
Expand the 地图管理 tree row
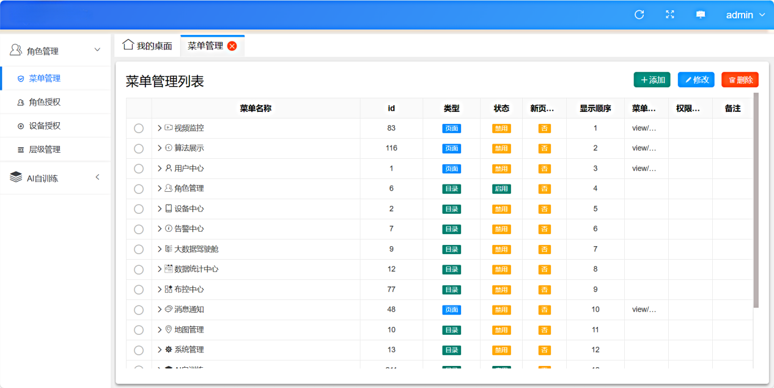[x=160, y=329]
